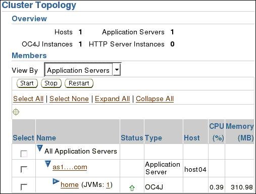Click the Select All link

28,99
